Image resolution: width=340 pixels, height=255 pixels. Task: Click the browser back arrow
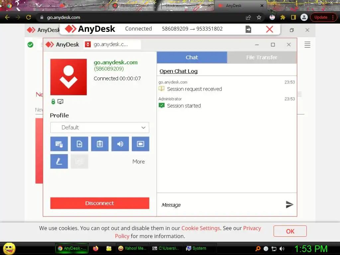[7, 17]
